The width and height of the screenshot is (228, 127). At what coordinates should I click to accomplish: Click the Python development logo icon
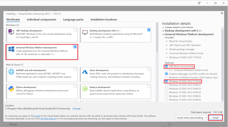coord(11,89)
